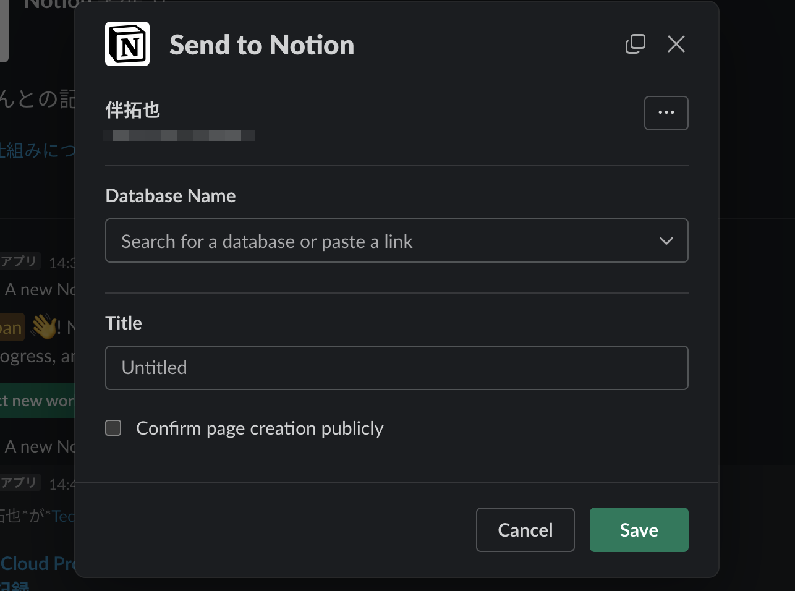Click the Notion logo in the dialog header
This screenshot has height=591, width=795.
(127, 44)
